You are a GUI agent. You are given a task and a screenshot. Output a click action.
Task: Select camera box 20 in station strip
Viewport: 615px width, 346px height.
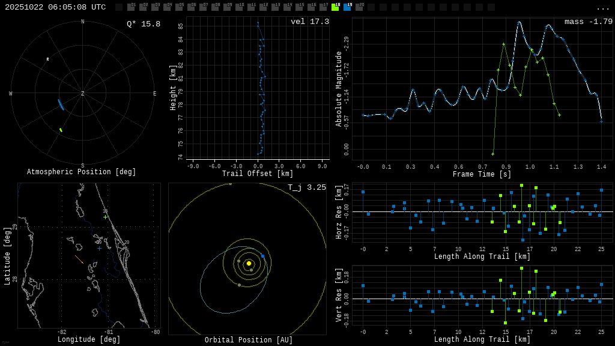pos(359,7)
